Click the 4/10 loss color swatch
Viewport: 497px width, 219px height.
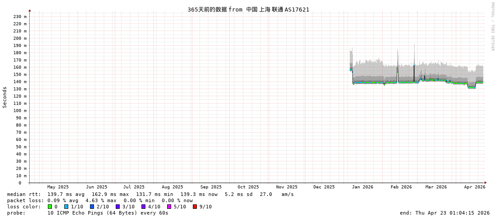click(x=143, y=207)
